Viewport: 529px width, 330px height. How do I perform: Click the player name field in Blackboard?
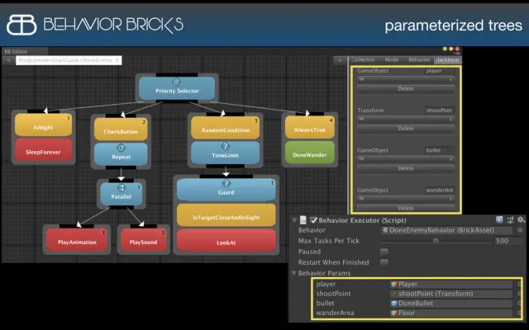tap(439, 71)
